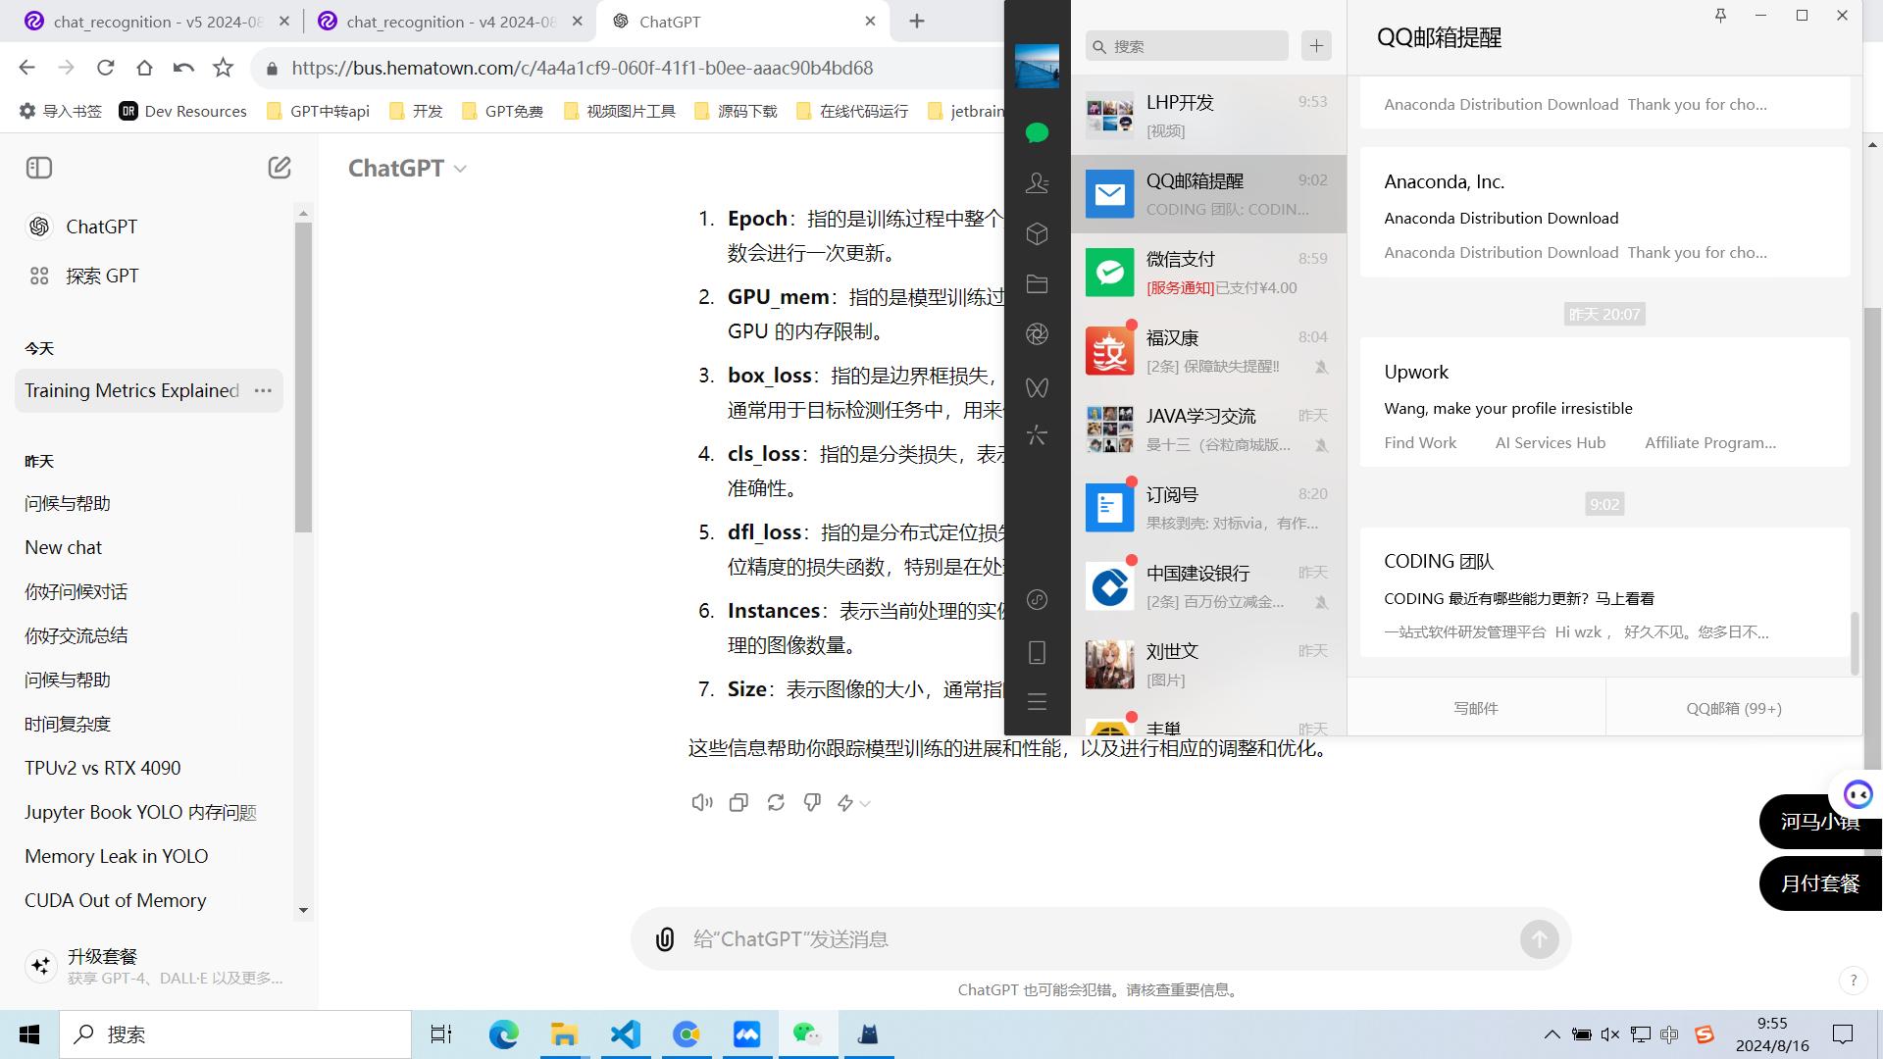Click the send message arrow button
Screen dimensions: 1883x1059
pyautogui.click(x=1540, y=939)
